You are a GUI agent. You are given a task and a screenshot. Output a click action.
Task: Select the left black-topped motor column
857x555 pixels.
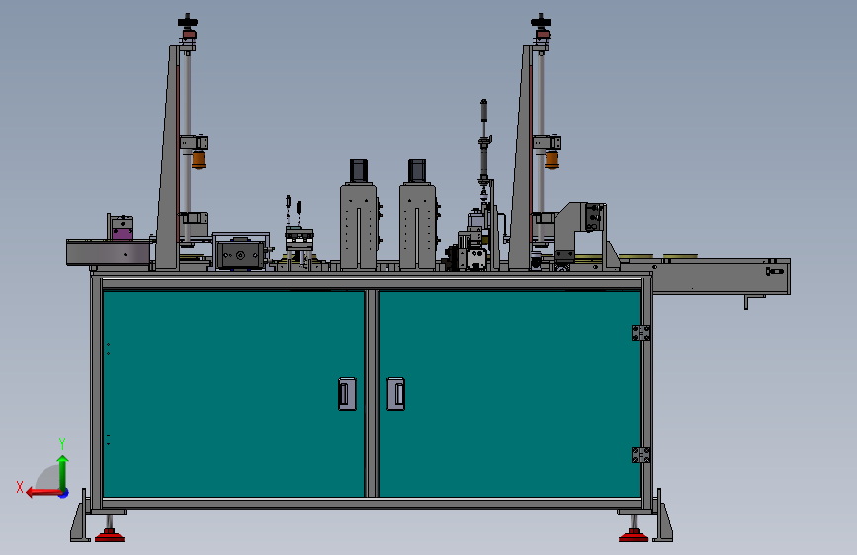click(359, 214)
